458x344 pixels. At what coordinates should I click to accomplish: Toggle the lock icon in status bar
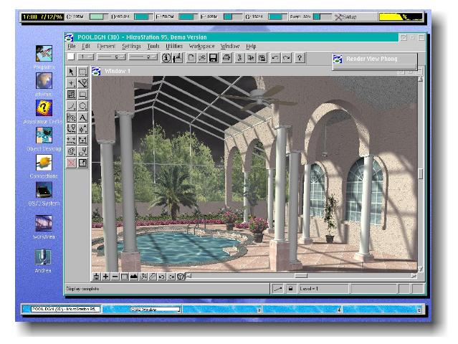point(290,288)
